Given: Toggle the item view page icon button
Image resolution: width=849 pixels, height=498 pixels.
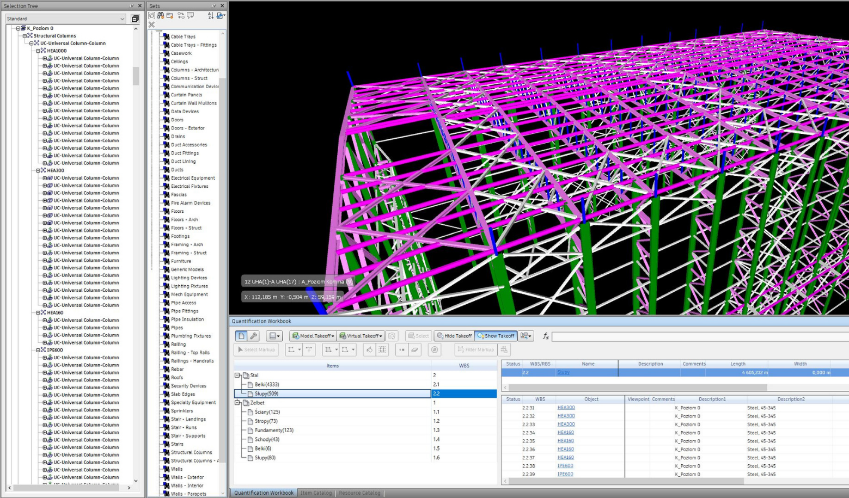Looking at the screenshot, I should click(241, 336).
